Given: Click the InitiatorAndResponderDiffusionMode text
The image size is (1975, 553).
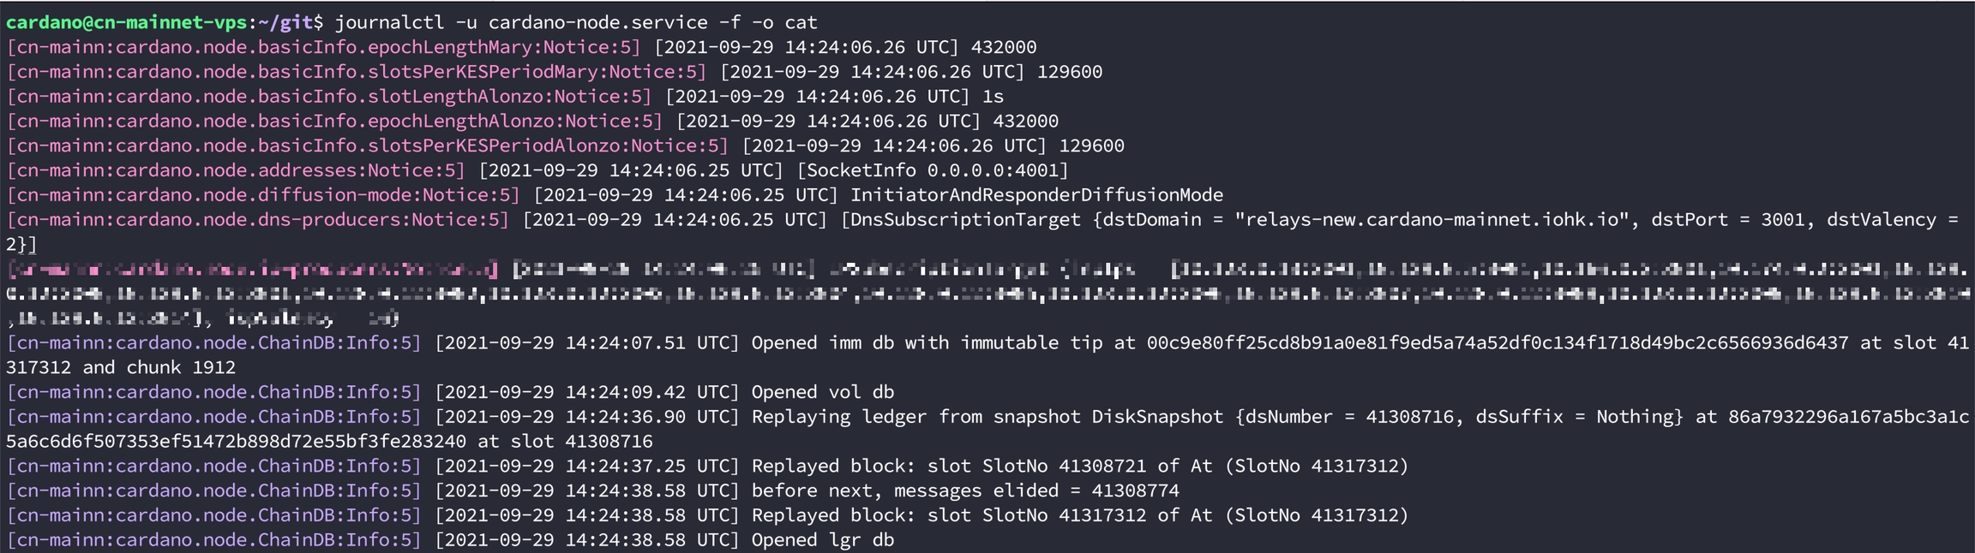Looking at the screenshot, I should (x=1036, y=195).
